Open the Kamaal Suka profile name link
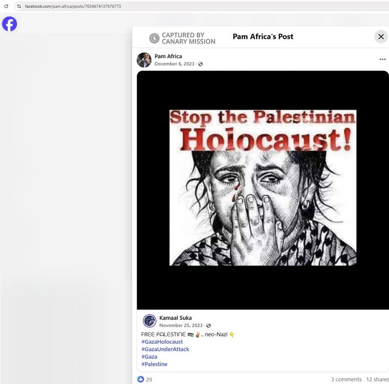This screenshot has height=384, width=389. point(176,318)
